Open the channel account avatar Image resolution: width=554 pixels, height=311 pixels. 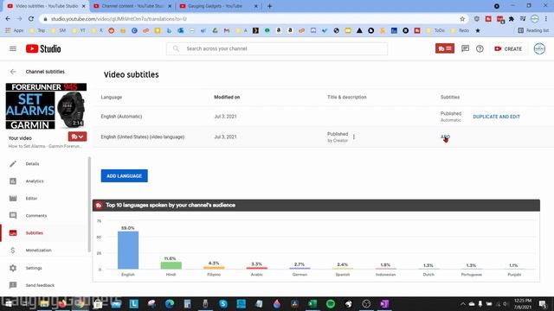pos(539,48)
